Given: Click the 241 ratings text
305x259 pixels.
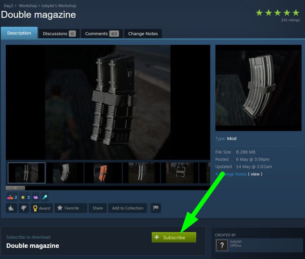Looking at the screenshot, I should click(x=290, y=20).
